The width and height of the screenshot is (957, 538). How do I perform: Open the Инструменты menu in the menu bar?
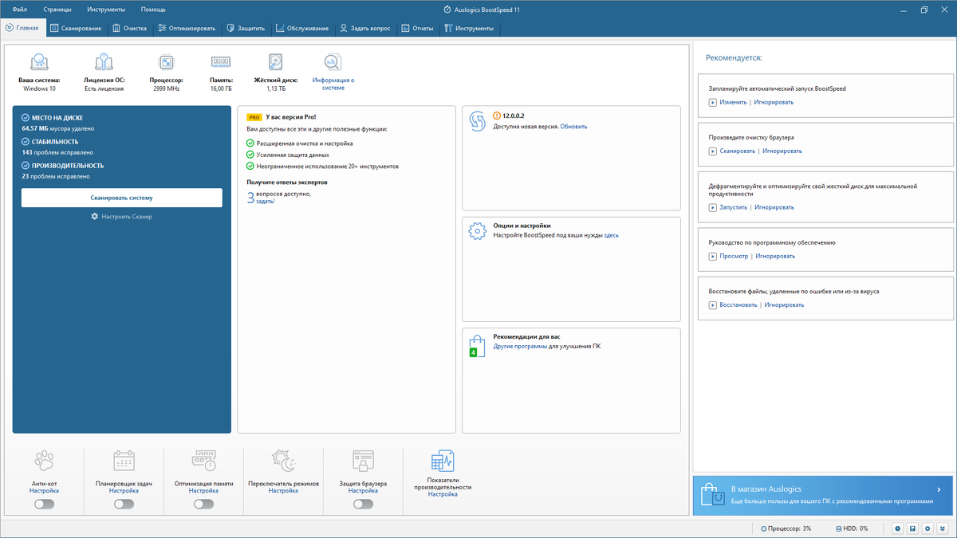(x=106, y=10)
